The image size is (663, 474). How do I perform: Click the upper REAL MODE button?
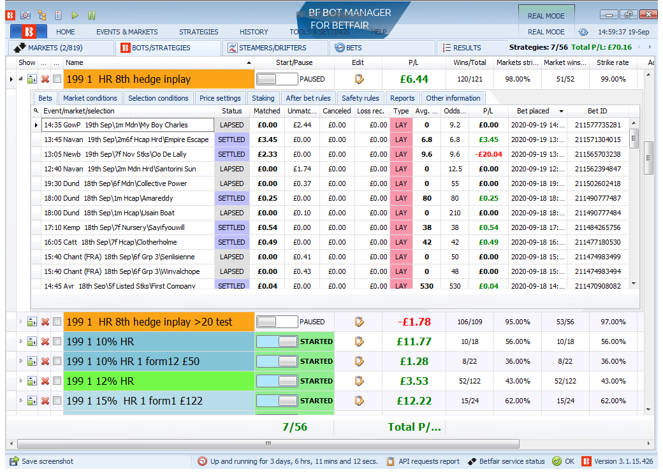(x=546, y=16)
